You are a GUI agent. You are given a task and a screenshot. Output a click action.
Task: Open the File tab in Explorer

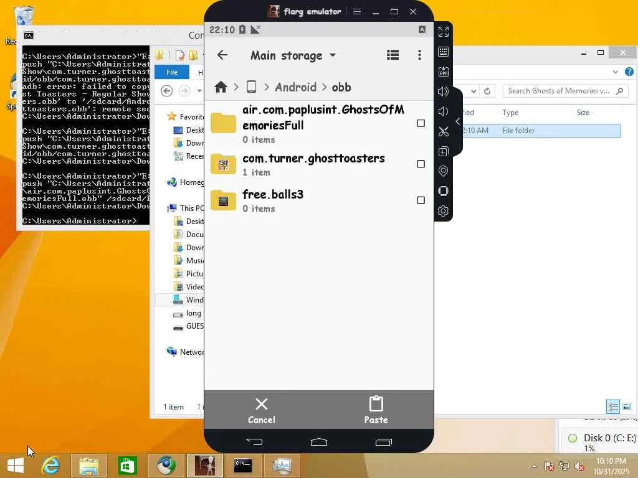172,72
